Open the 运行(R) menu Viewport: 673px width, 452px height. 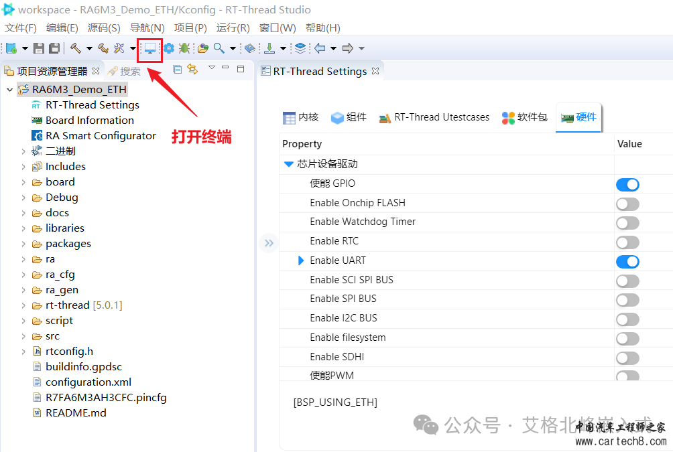[233, 28]
